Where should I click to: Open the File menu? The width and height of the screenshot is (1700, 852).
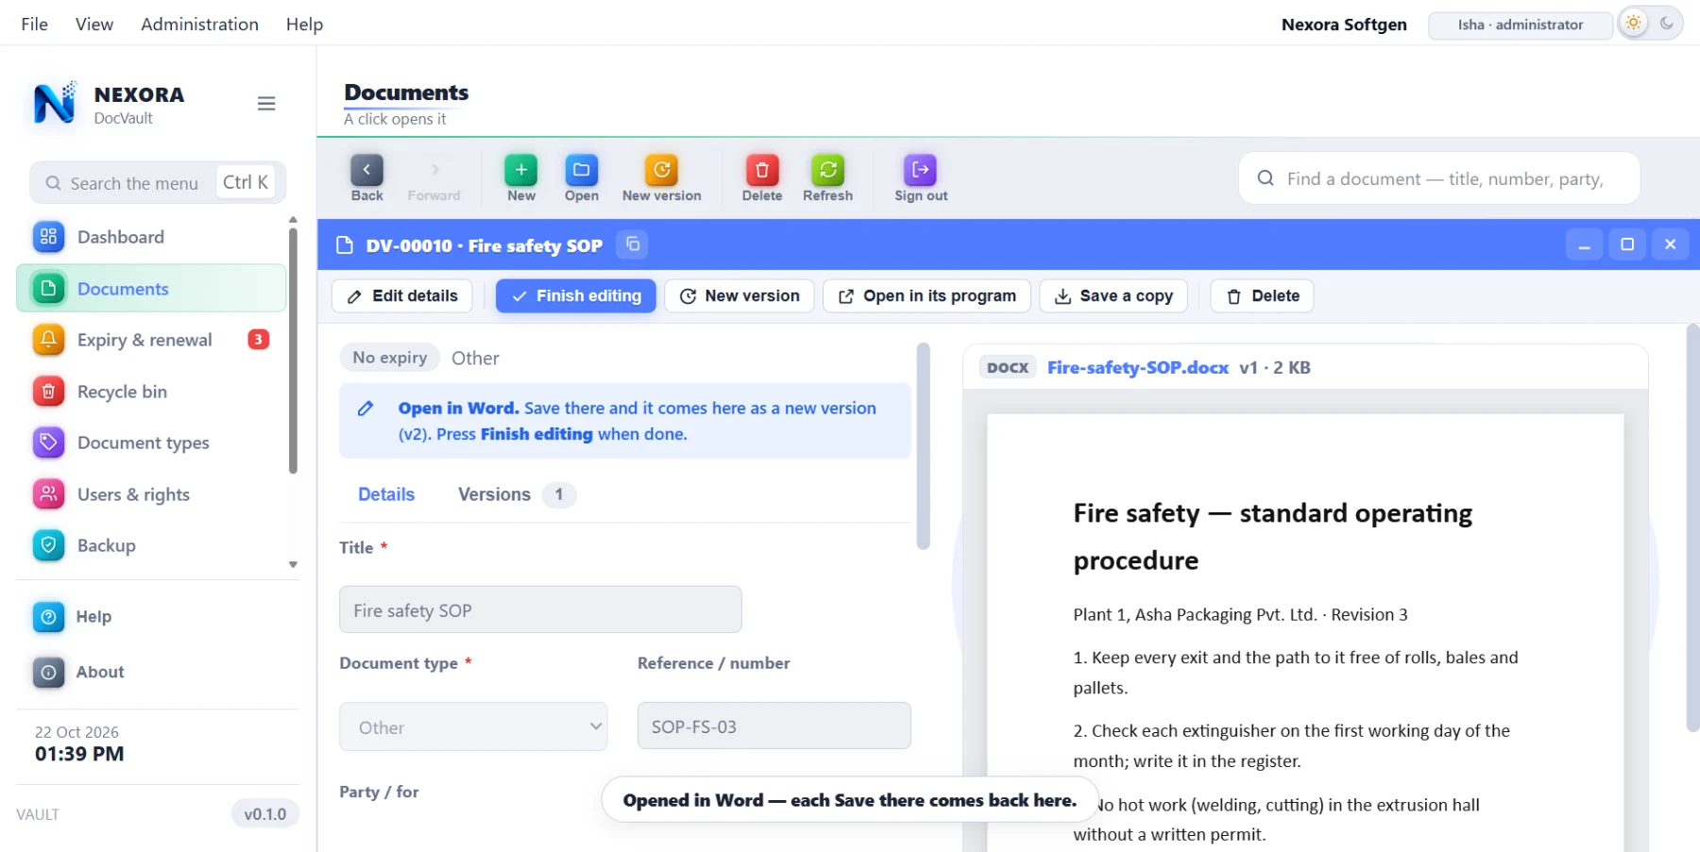tap(34, 25)
